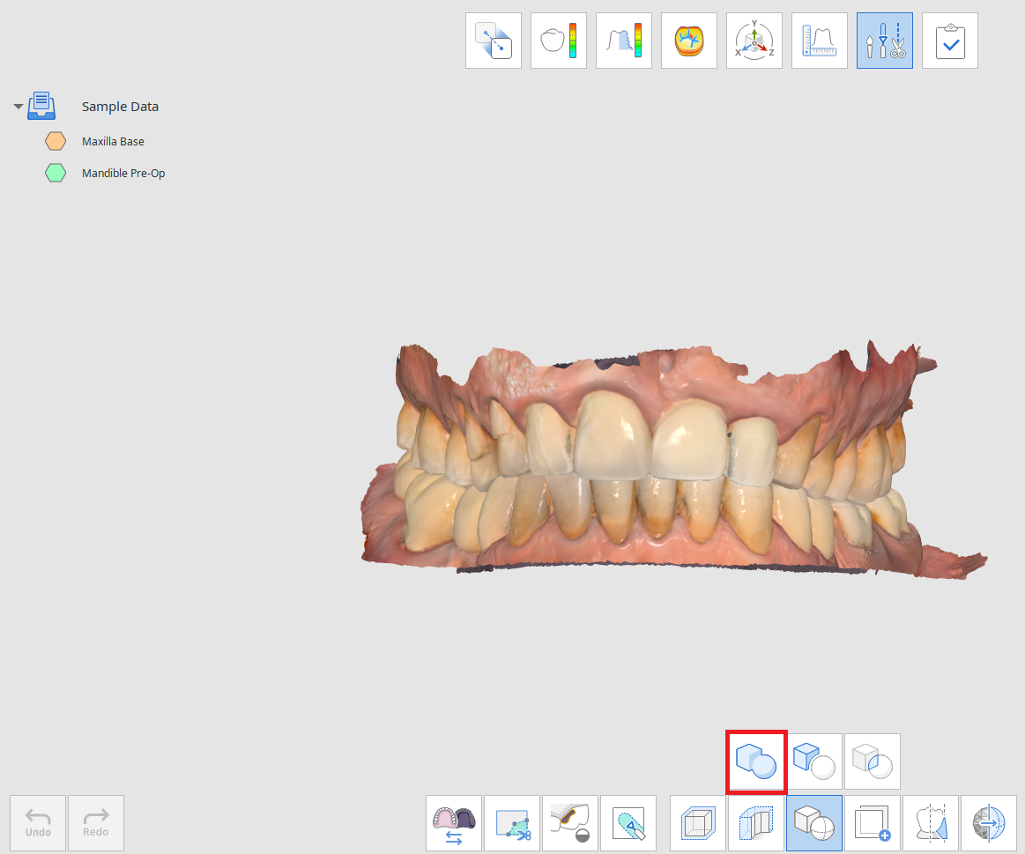Click the Undo button

pos(38,822)
